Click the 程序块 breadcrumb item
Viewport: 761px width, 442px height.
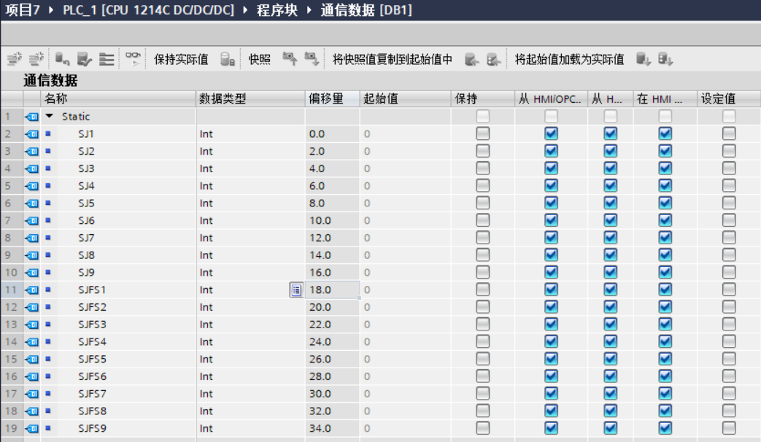click(x=277, y=9)
